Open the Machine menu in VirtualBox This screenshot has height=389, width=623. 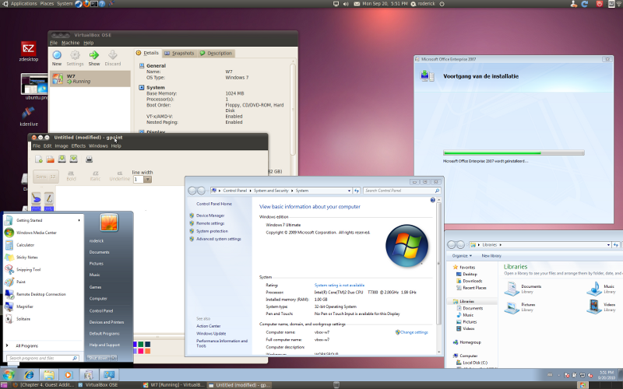click(x=70, y=43)
